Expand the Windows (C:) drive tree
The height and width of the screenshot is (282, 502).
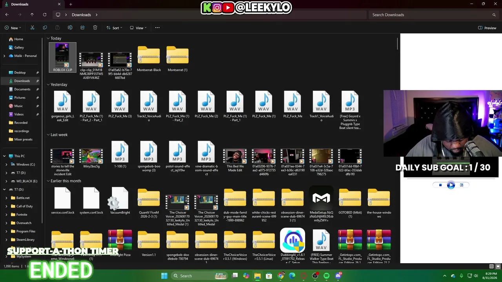(7, 164)
